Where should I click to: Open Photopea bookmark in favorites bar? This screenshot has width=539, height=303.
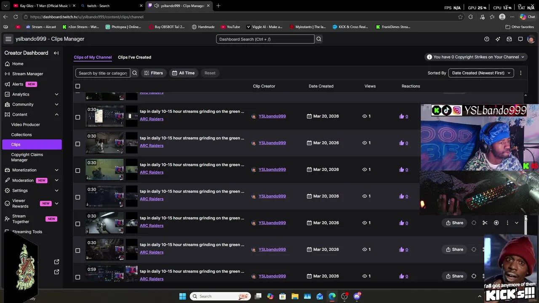tap(123, 27)
